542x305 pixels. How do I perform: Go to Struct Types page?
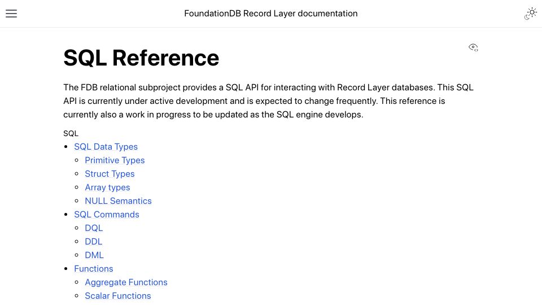point(110,173)
